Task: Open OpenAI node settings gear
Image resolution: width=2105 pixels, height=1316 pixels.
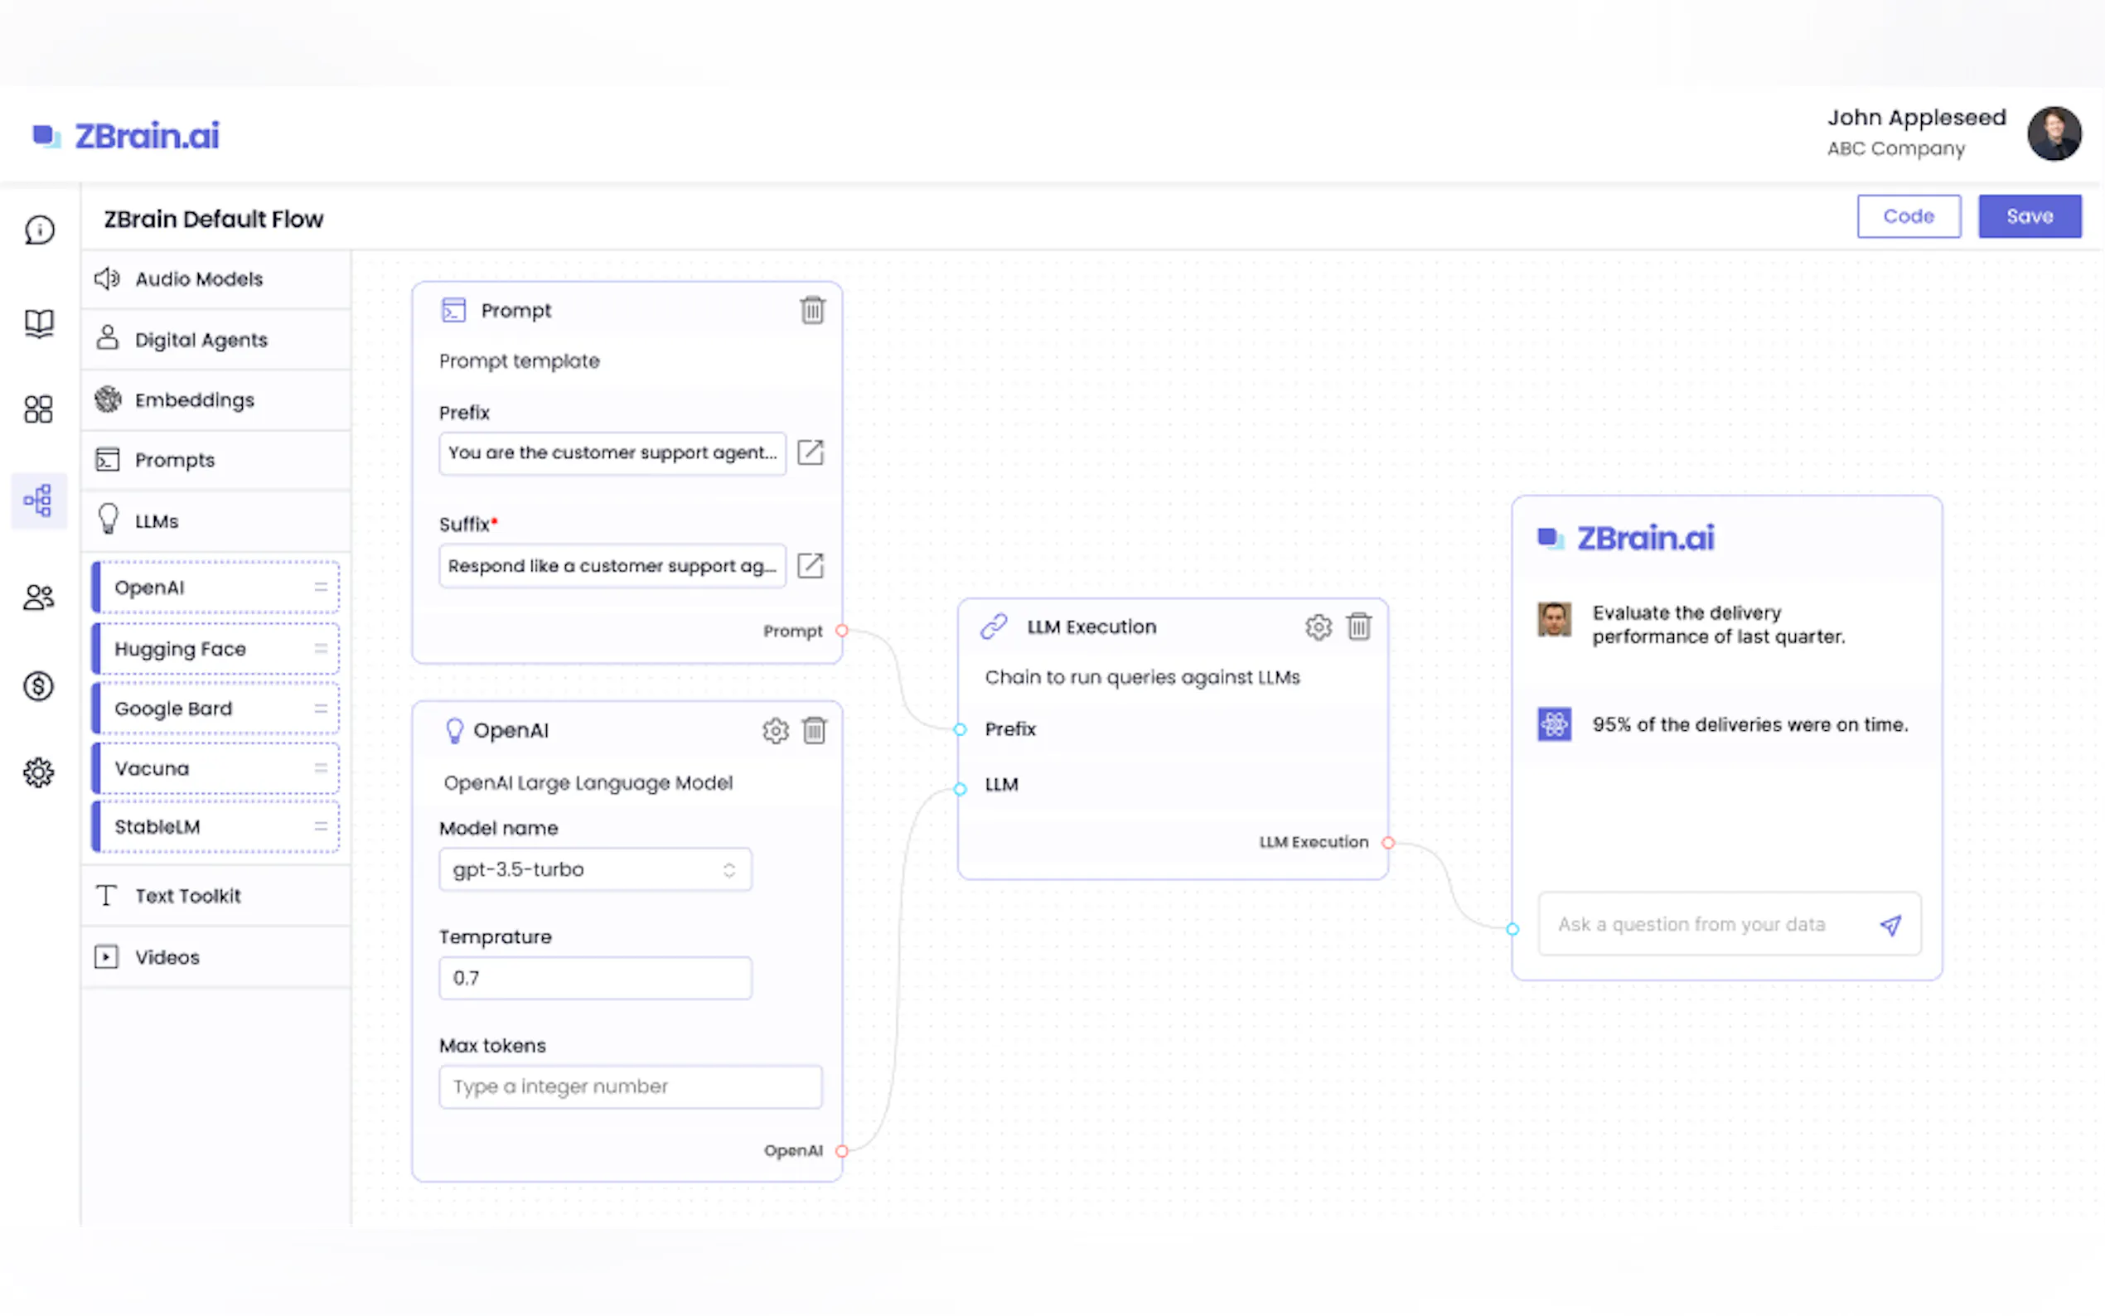Action: [x=775, y=730]
